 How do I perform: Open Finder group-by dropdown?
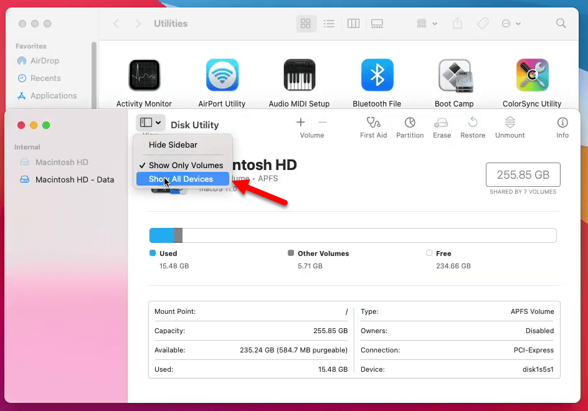pos(427,24)
